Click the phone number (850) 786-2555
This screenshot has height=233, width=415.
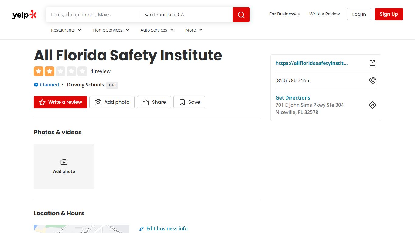(x=292, y=80)
